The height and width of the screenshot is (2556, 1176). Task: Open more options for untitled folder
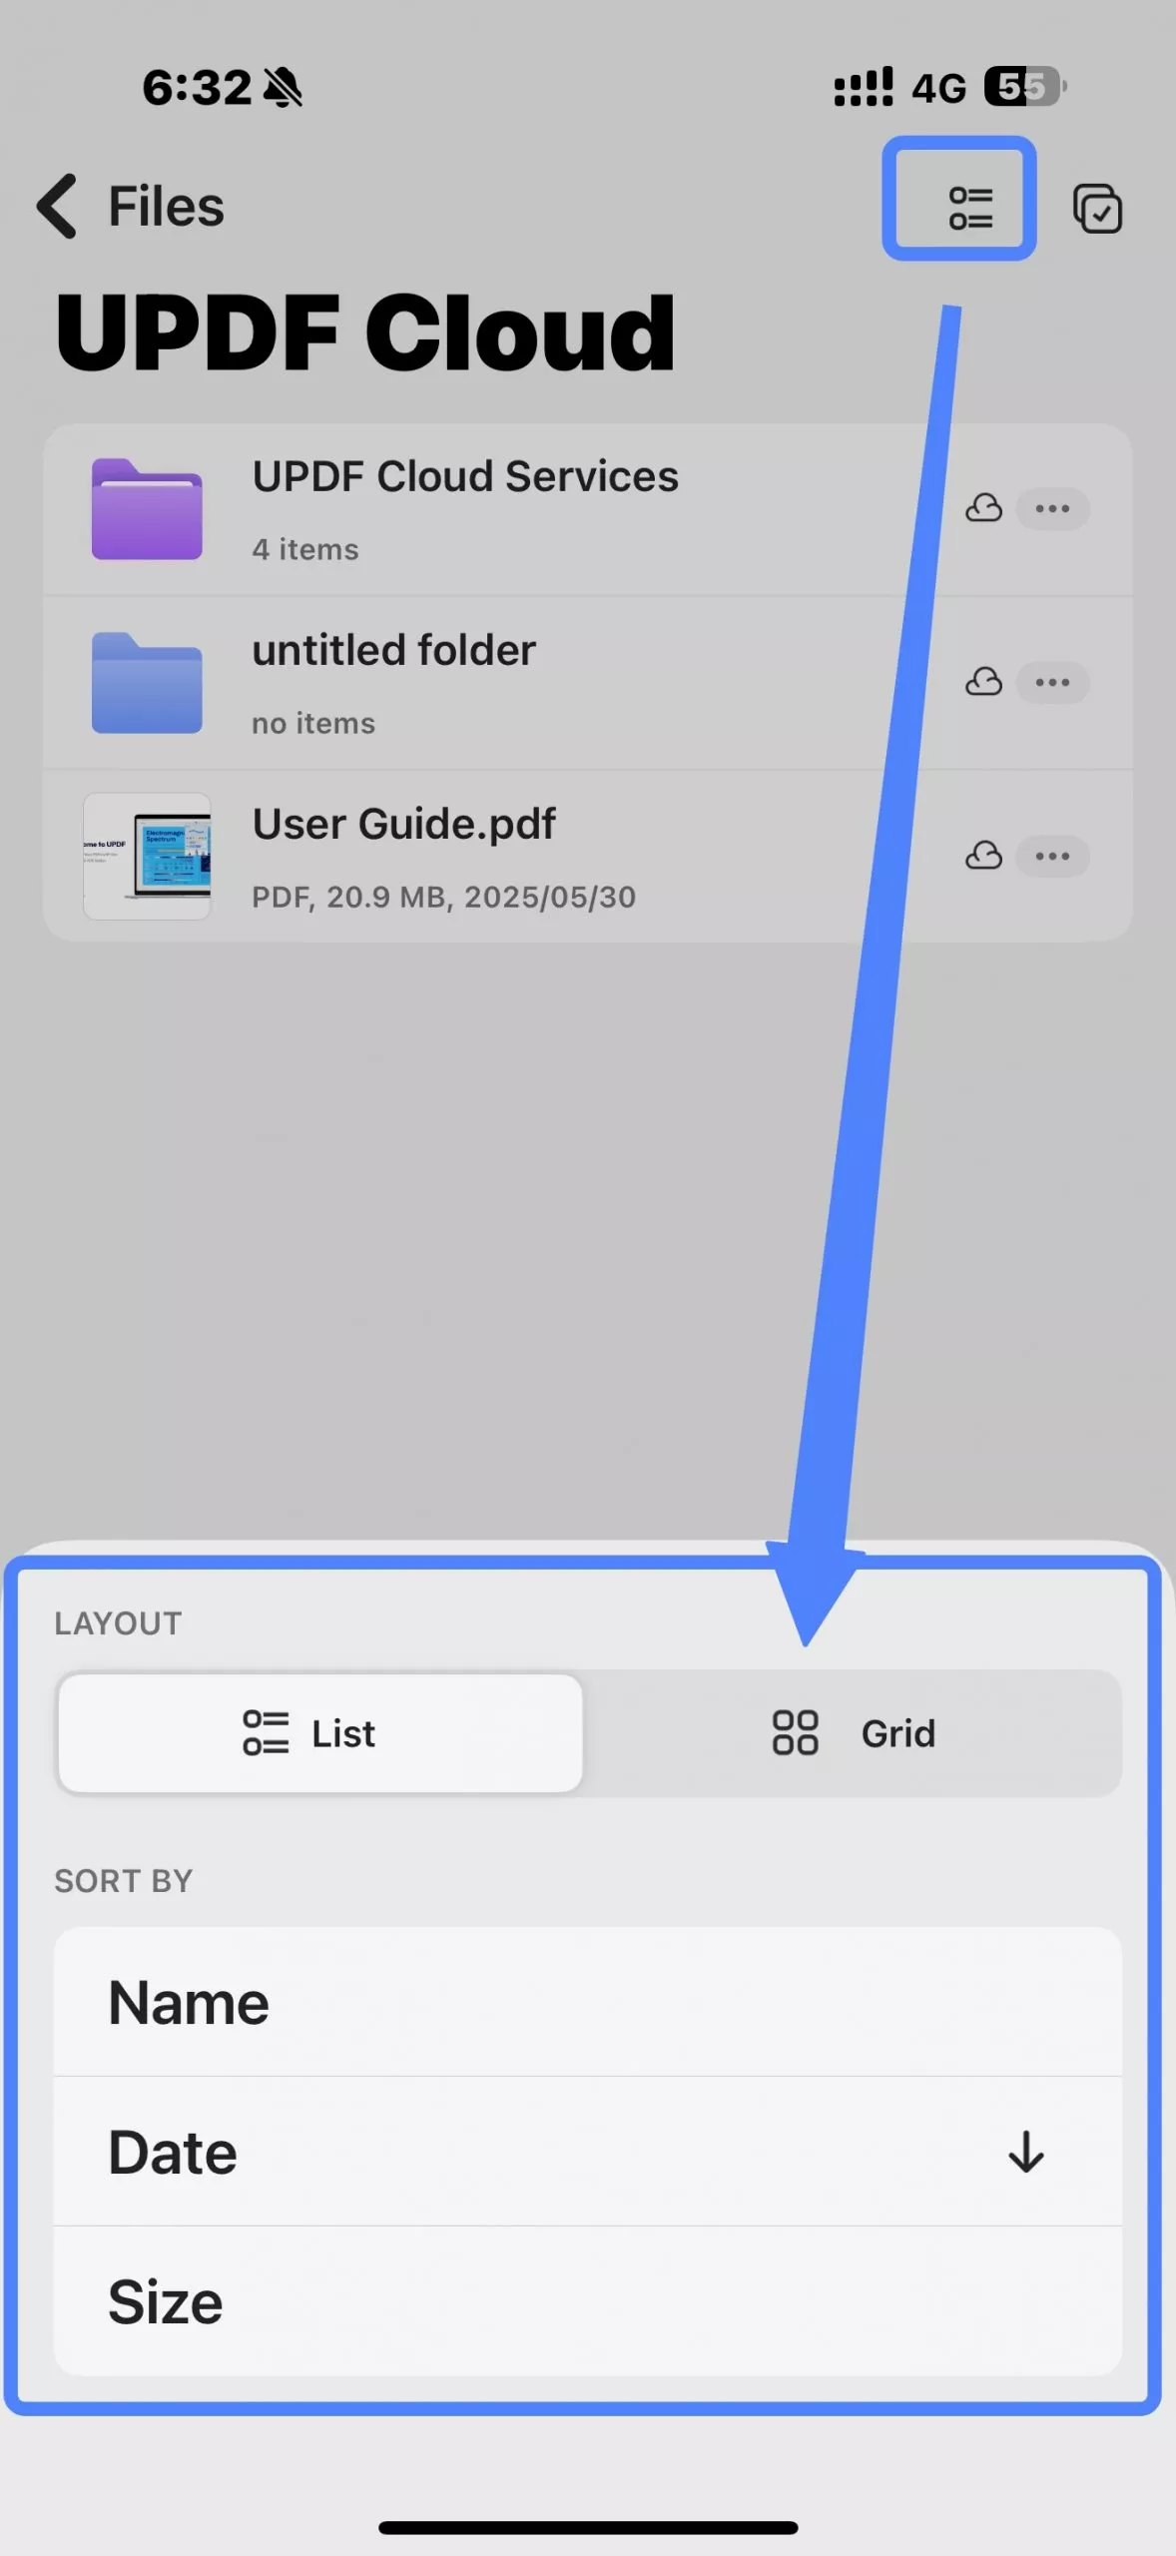1052,682
